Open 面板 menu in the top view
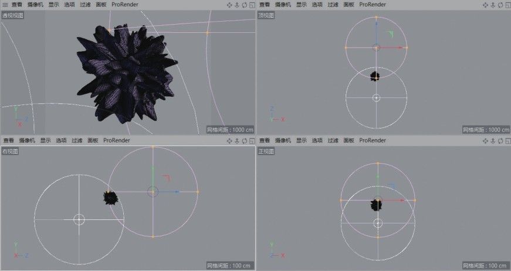511x271 pixels. pyautogui.click(x=348, y=5)
